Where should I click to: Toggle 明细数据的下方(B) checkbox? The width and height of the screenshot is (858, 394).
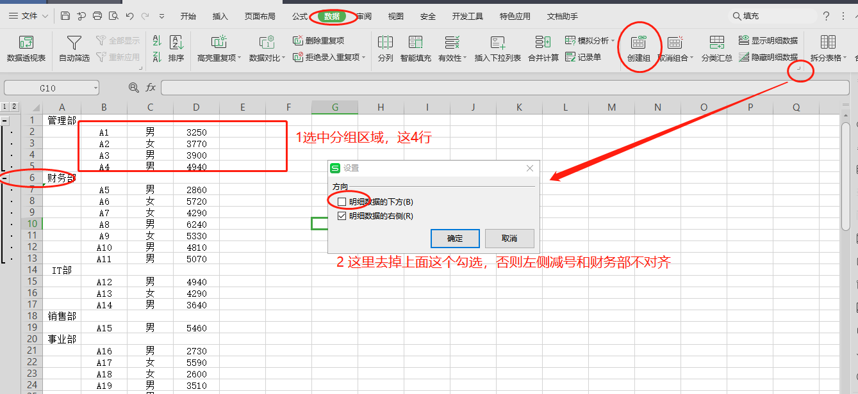[342, 202]
